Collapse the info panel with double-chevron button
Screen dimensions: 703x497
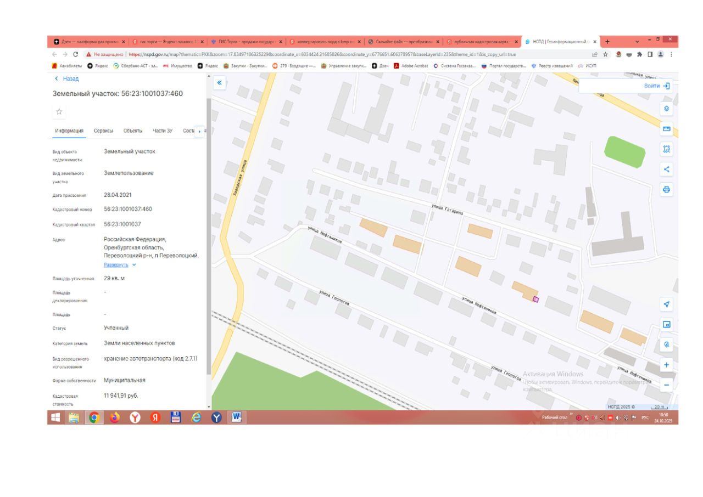coord(219,83)
